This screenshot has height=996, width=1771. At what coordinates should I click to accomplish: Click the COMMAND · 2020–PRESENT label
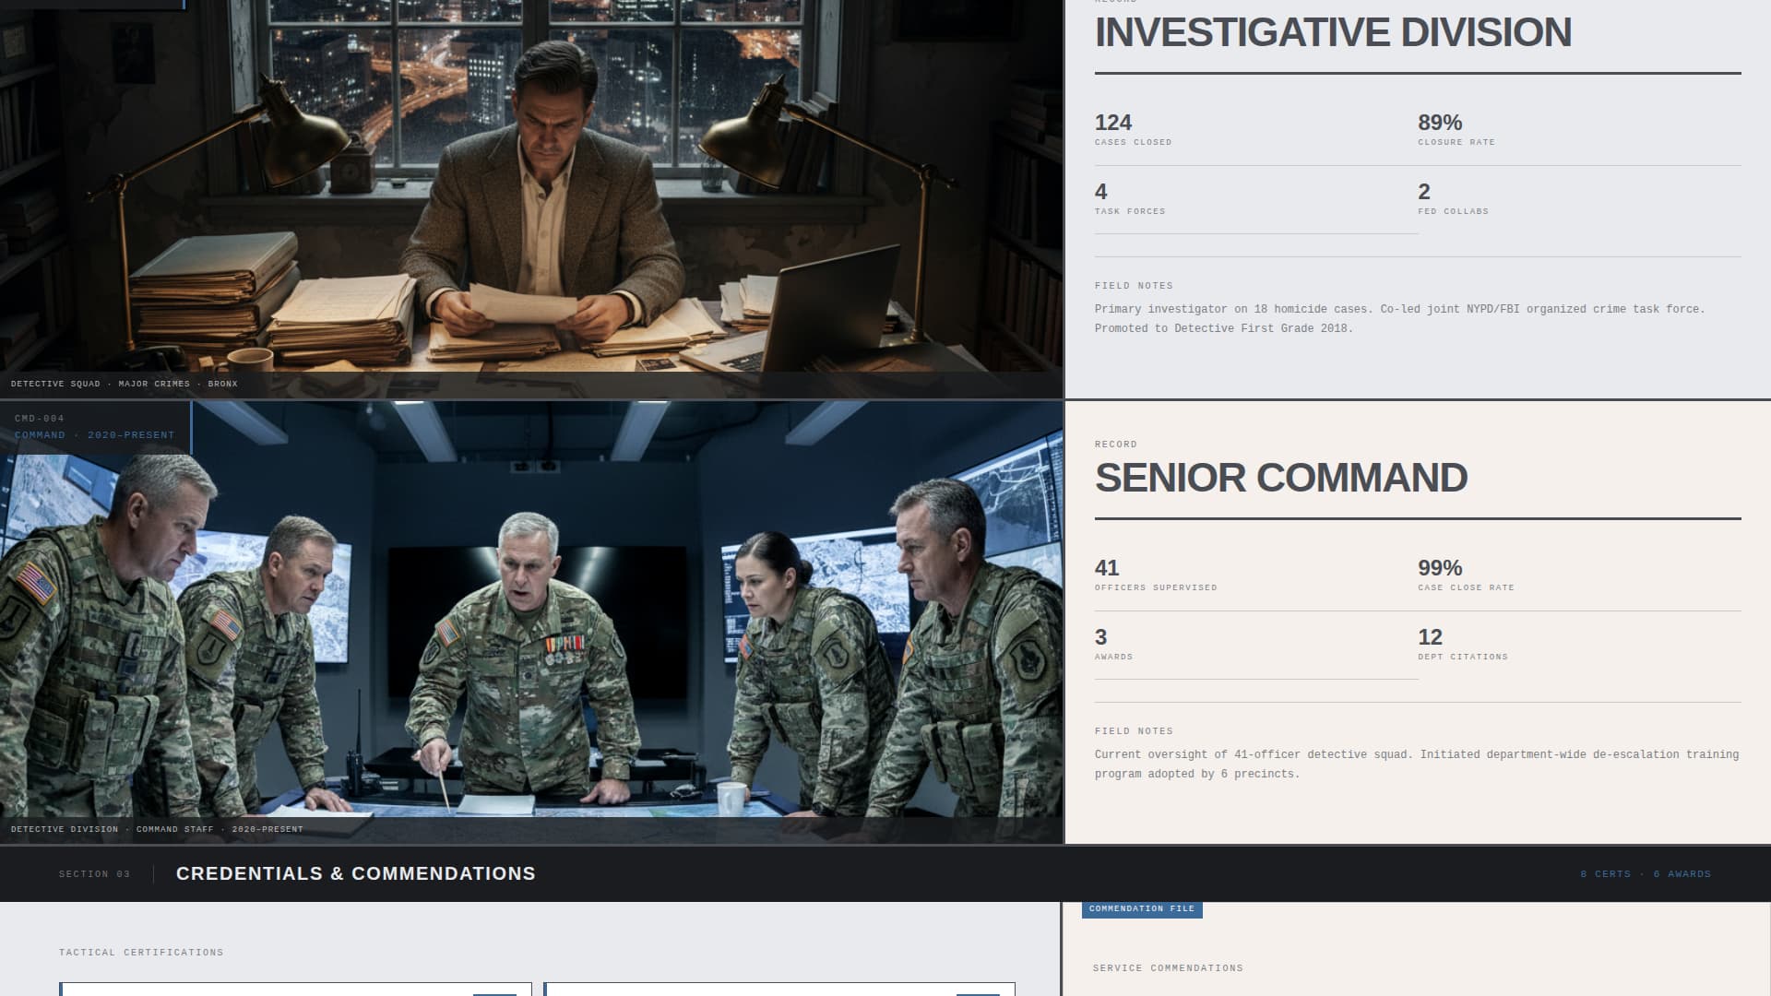pyautogui.click(x=94, y=435)
